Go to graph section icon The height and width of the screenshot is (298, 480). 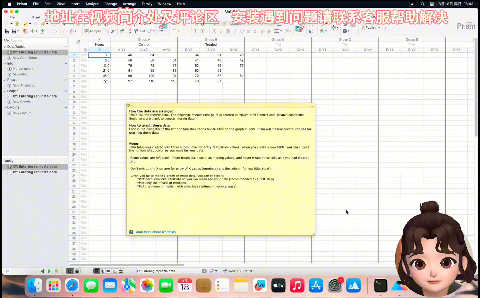115,271
